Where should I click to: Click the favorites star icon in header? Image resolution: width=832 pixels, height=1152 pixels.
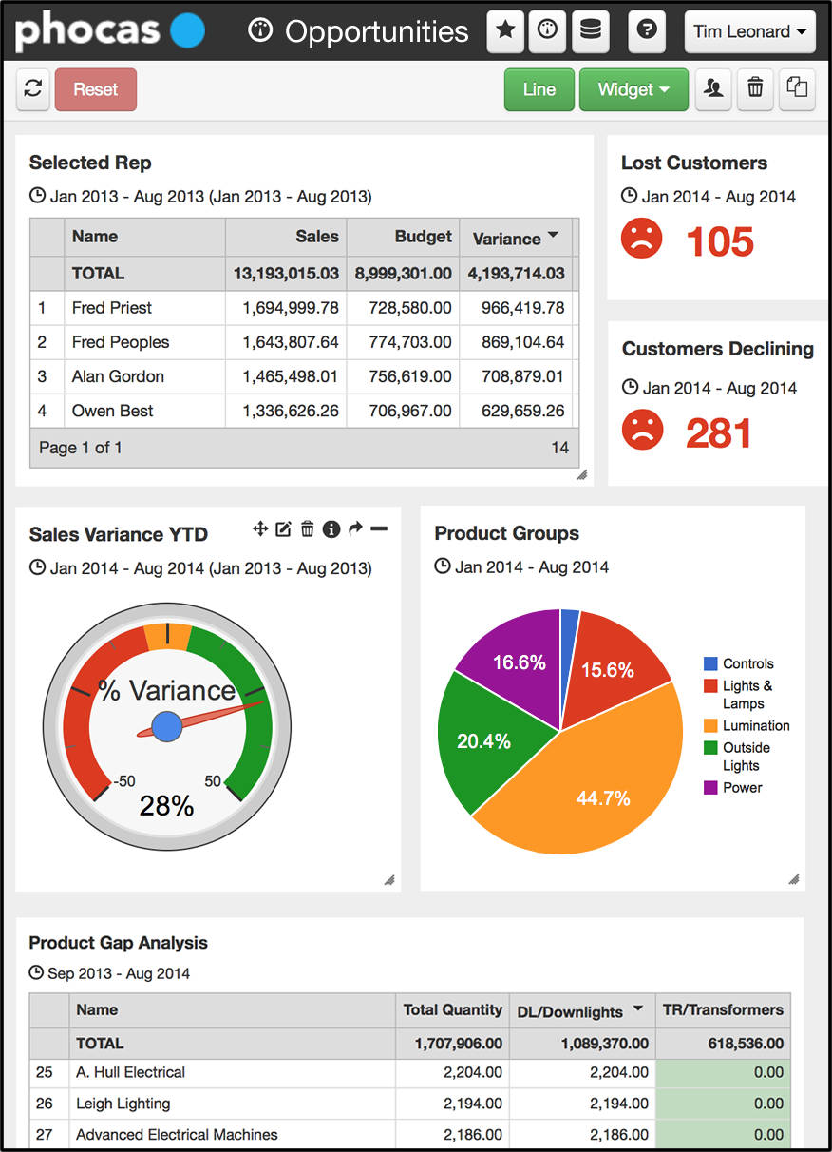pos(505,31)
